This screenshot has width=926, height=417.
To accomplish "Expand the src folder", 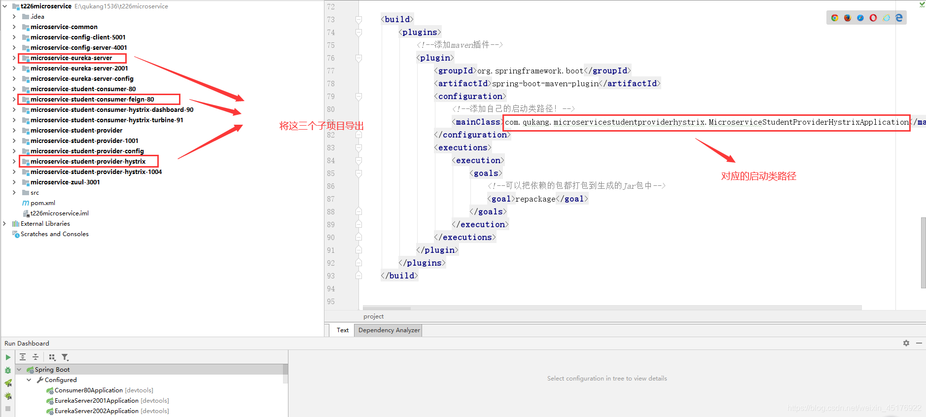I will (x=14, y=193).
